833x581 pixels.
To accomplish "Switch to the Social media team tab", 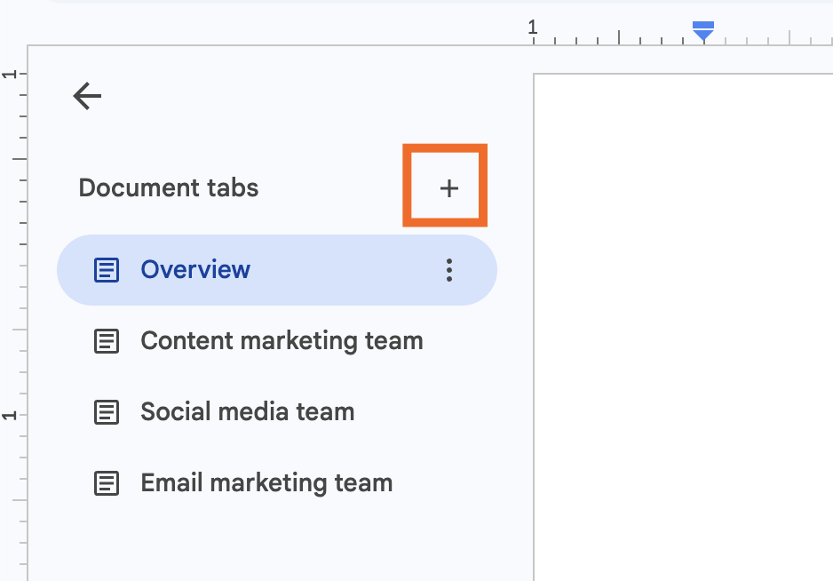I will tap(277, 412).
